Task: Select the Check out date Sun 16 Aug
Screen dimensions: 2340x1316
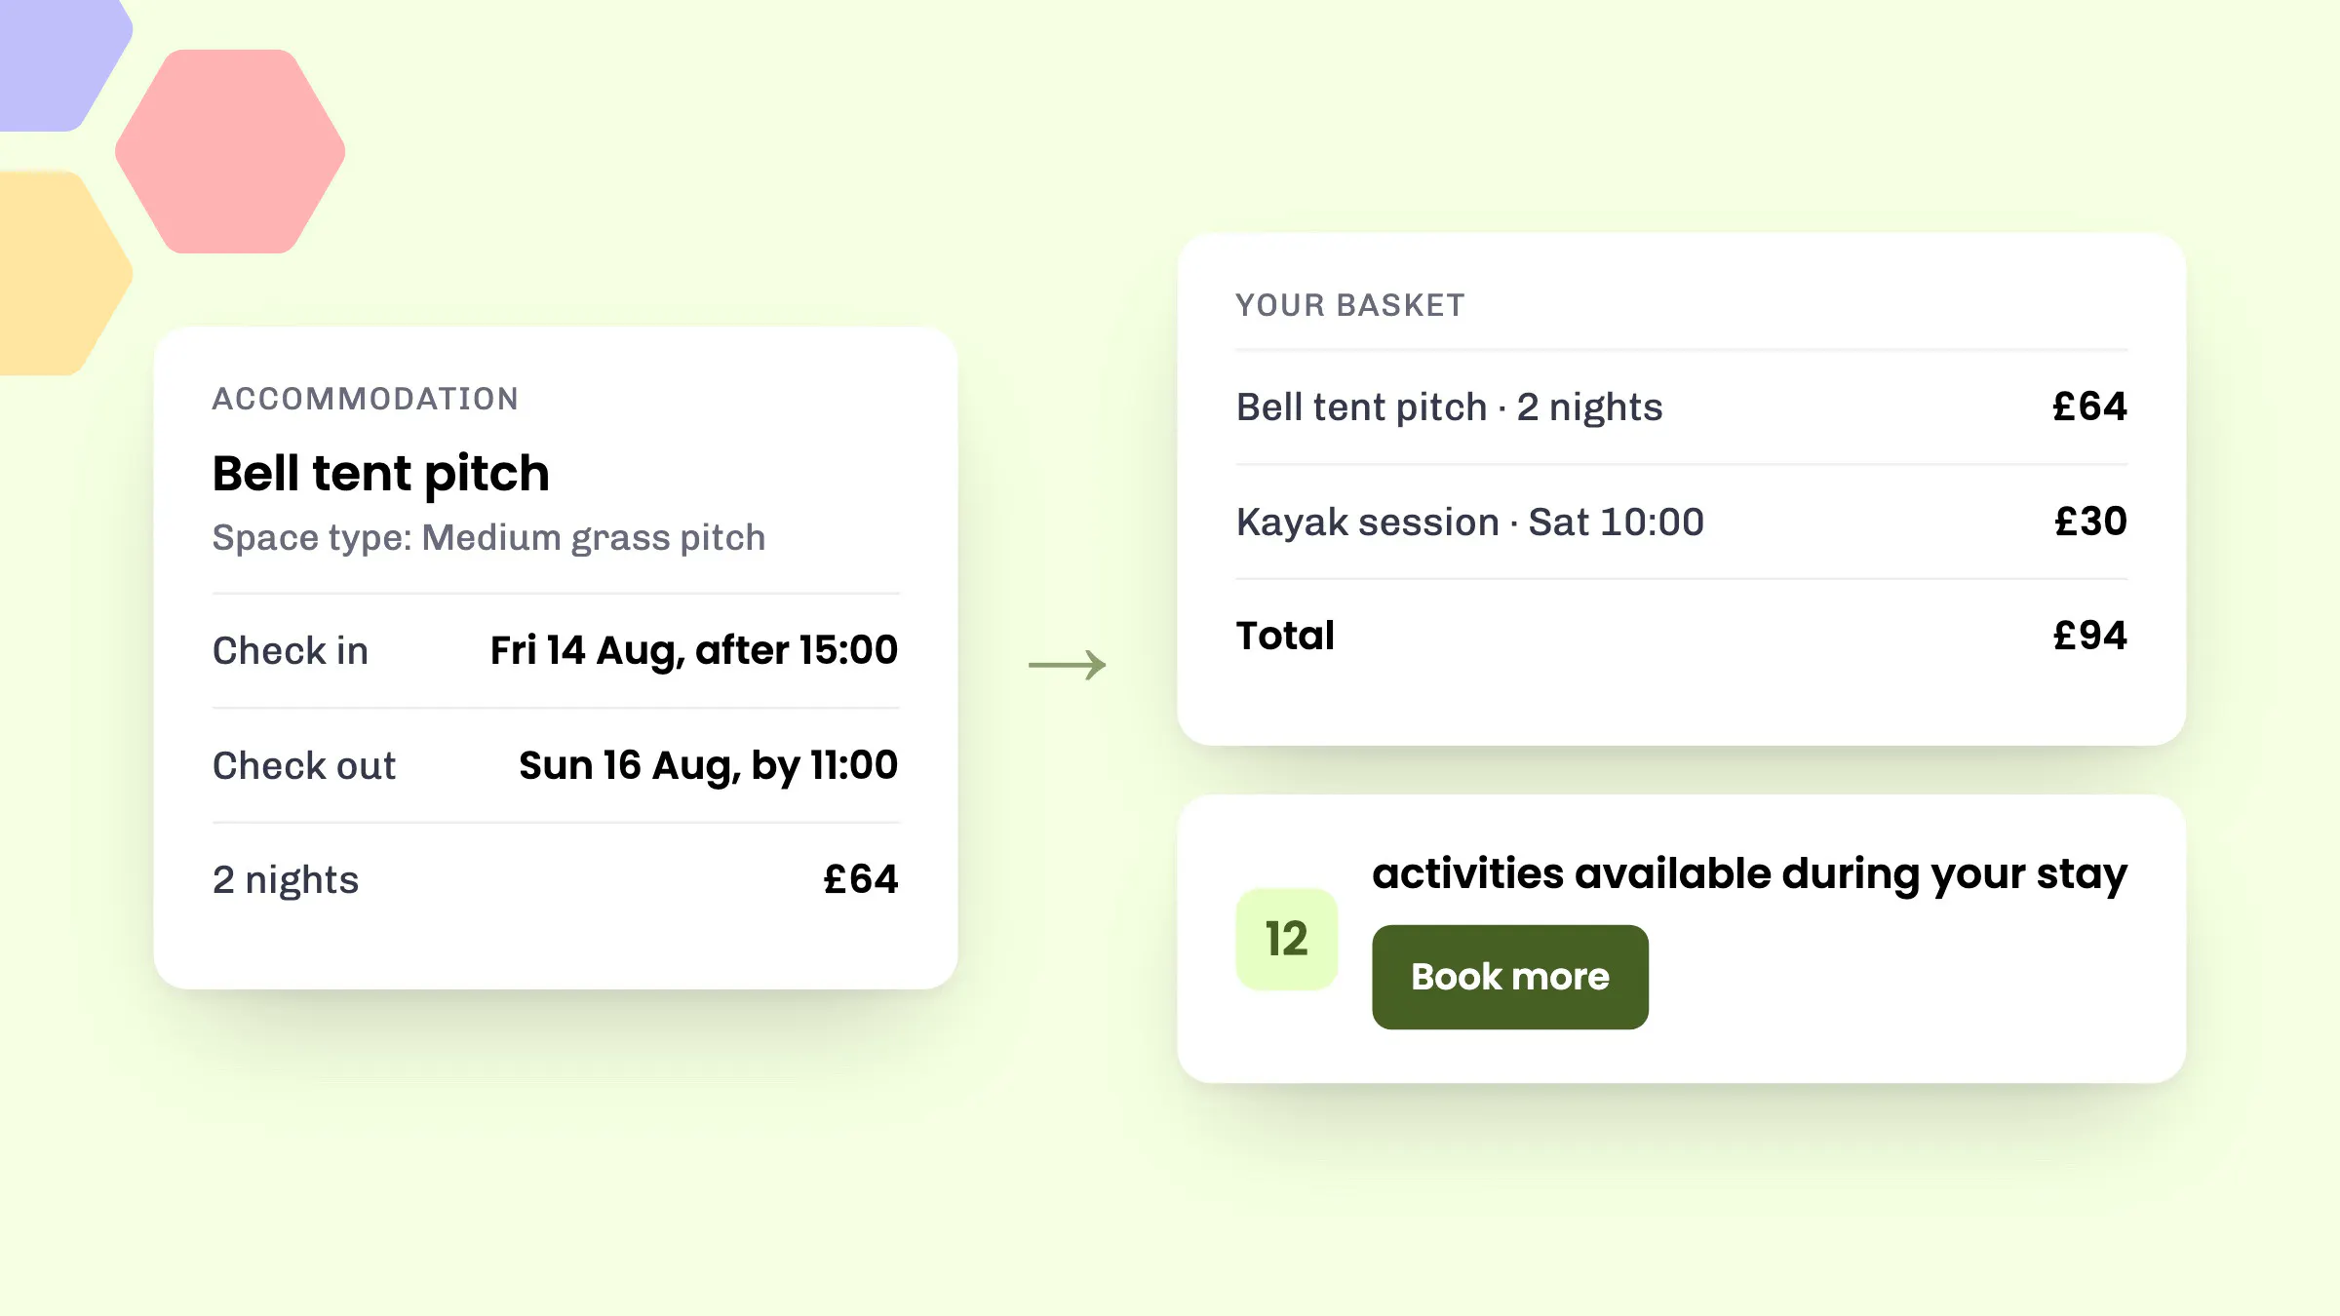Action: (708, 766)
